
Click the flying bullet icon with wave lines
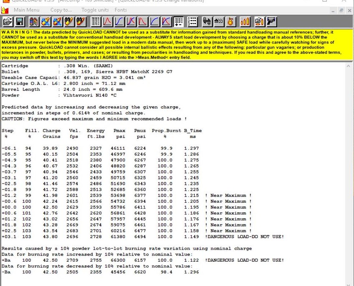219,22
